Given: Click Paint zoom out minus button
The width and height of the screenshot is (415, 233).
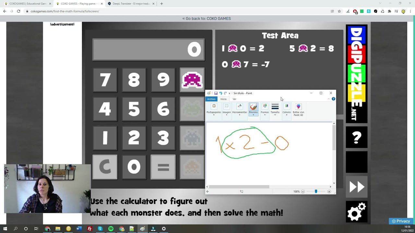Looking at the screenshot, I should 303,192.
